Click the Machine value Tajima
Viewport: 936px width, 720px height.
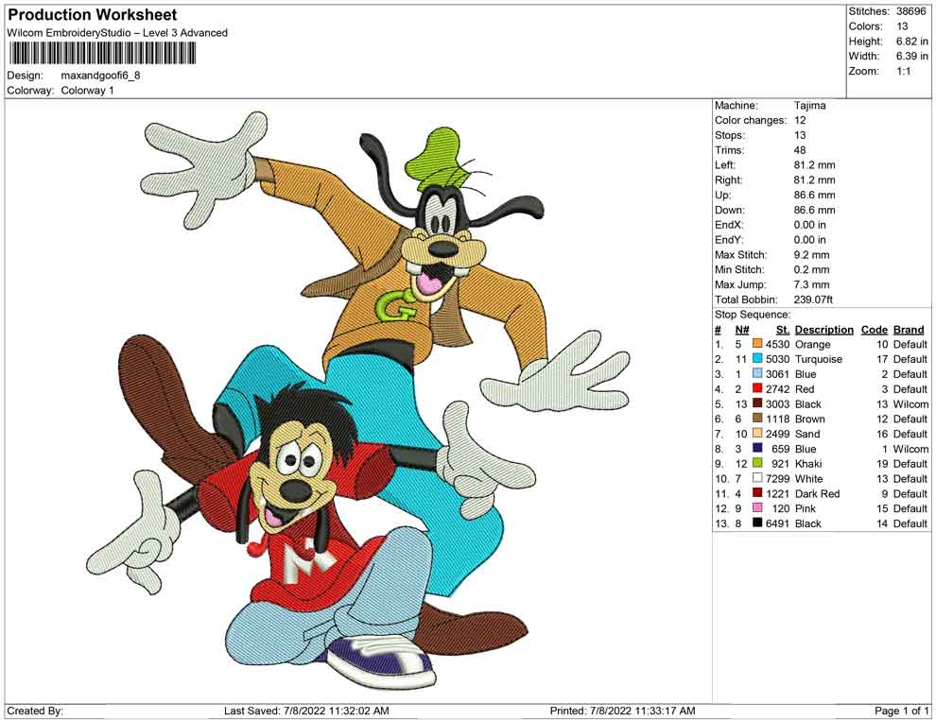tap(809, 105)
